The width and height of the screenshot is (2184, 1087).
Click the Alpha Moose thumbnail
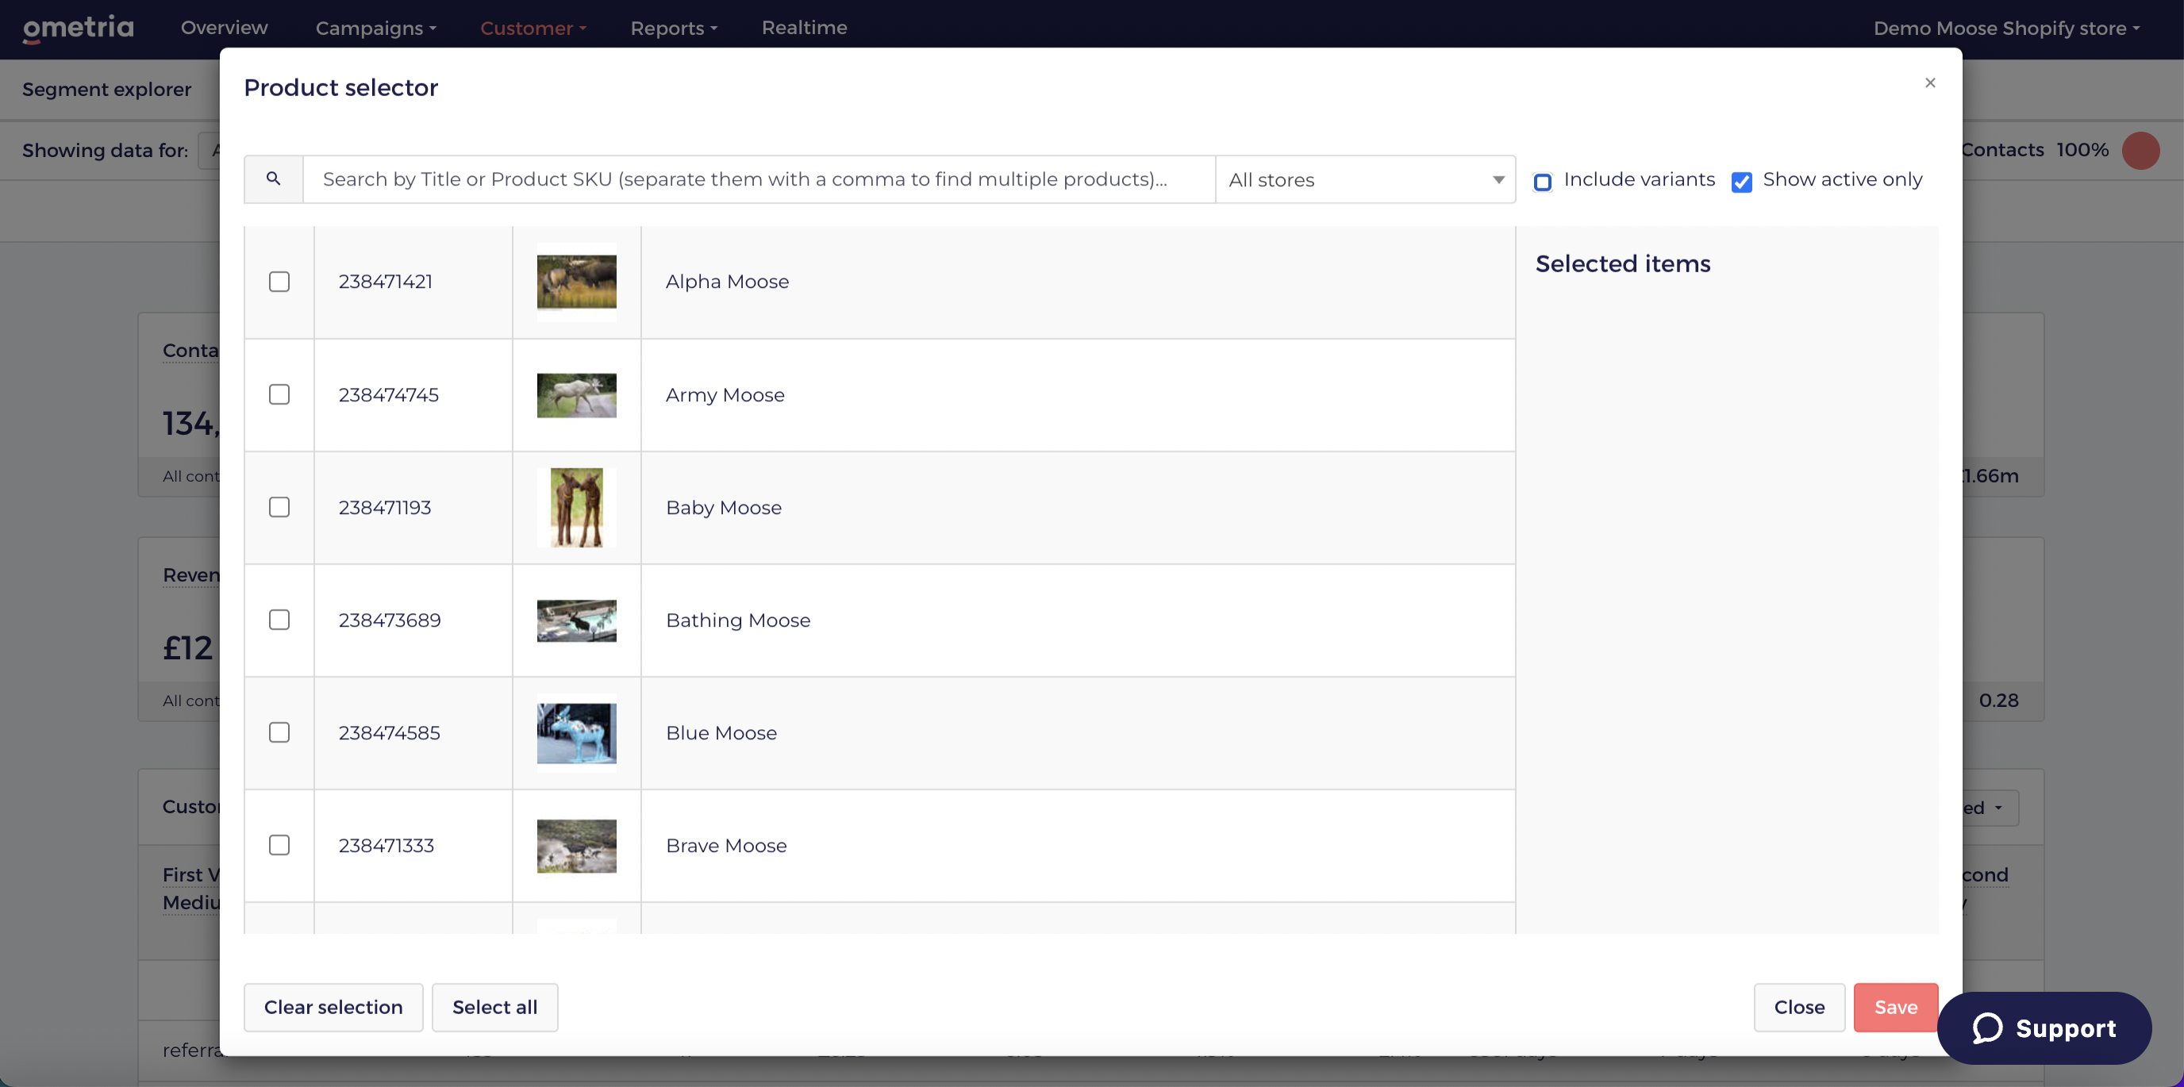576,282
